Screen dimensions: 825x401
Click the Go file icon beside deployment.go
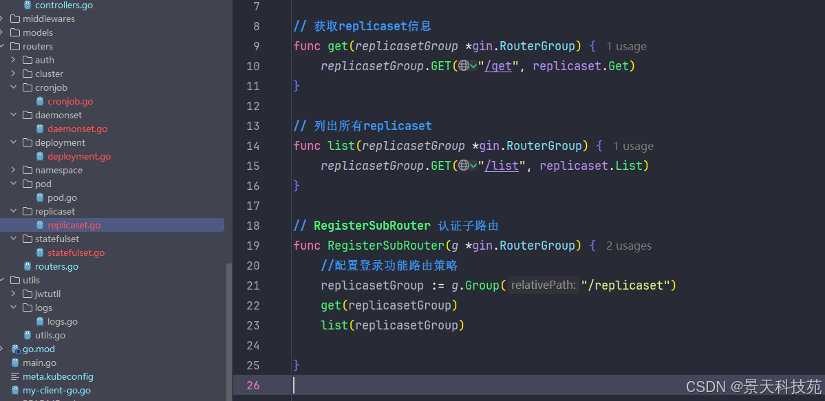[x=40, y=156]
